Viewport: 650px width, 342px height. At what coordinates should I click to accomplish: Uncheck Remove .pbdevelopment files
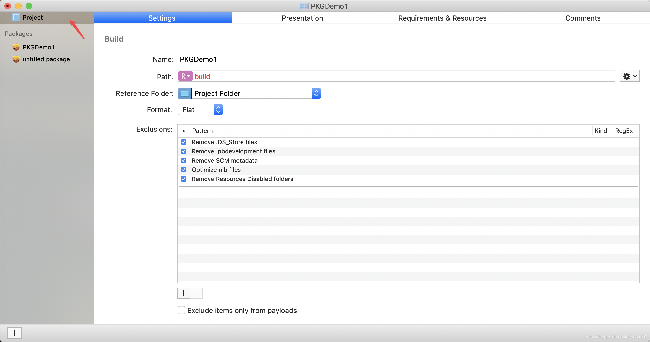tap(184, 151)
